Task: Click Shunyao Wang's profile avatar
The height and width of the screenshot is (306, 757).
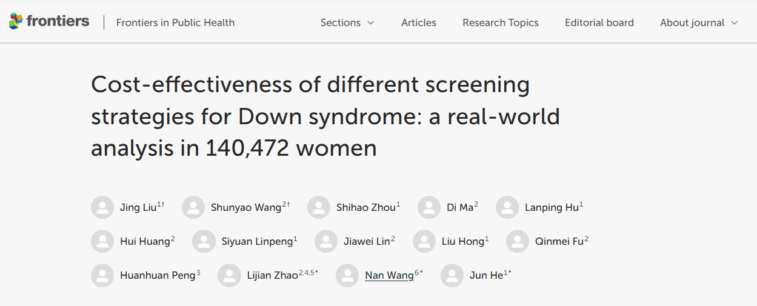Action: point(193,207)
